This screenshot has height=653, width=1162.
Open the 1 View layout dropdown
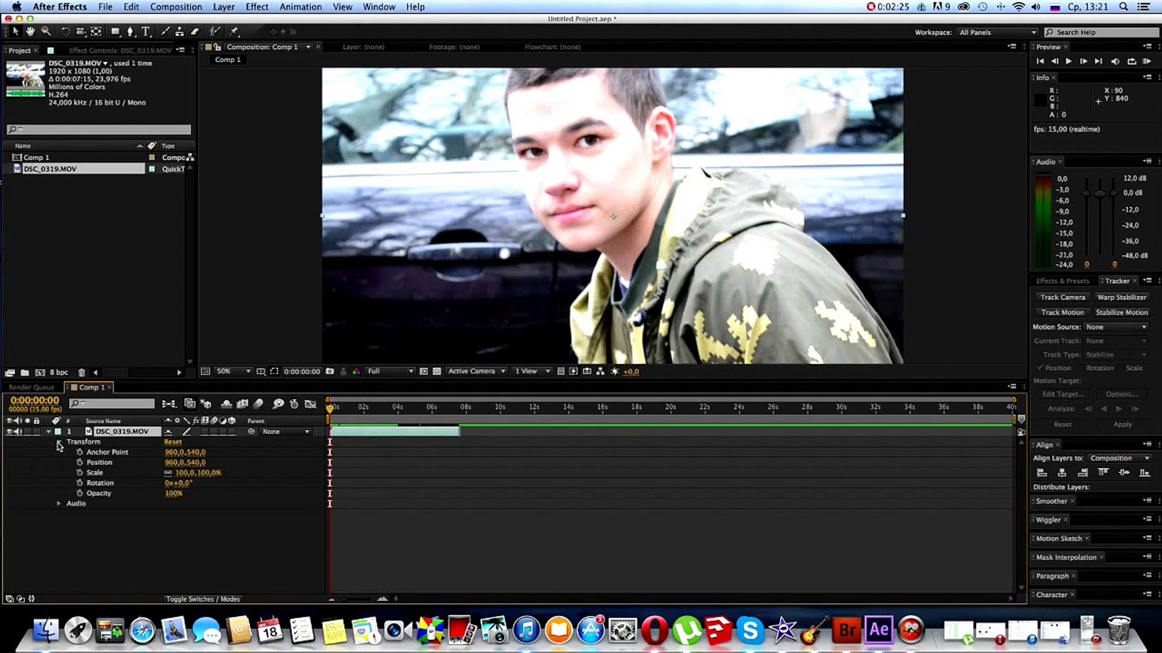533,371
